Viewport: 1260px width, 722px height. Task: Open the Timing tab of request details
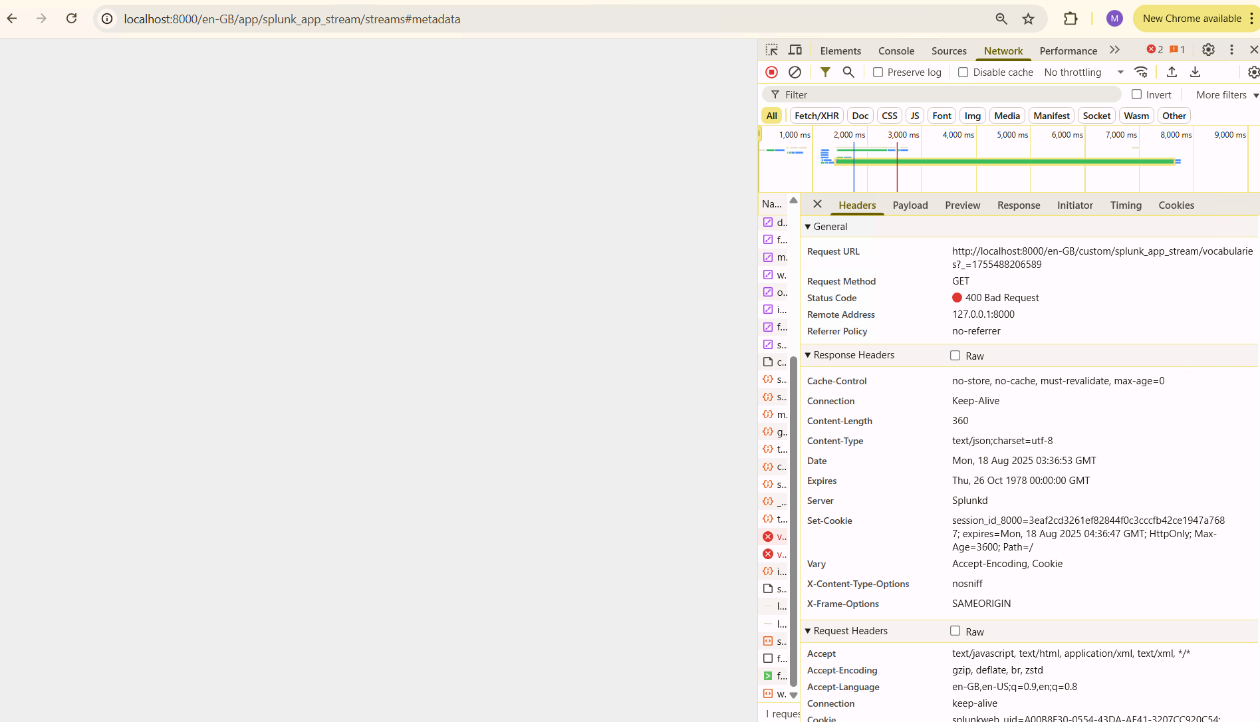1125,205
